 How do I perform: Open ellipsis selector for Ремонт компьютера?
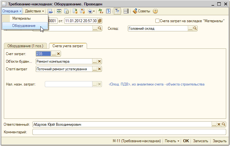click(x=95, y=61)
